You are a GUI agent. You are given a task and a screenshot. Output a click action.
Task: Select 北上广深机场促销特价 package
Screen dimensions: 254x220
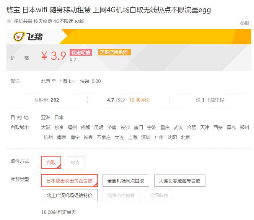pos(70,195)
